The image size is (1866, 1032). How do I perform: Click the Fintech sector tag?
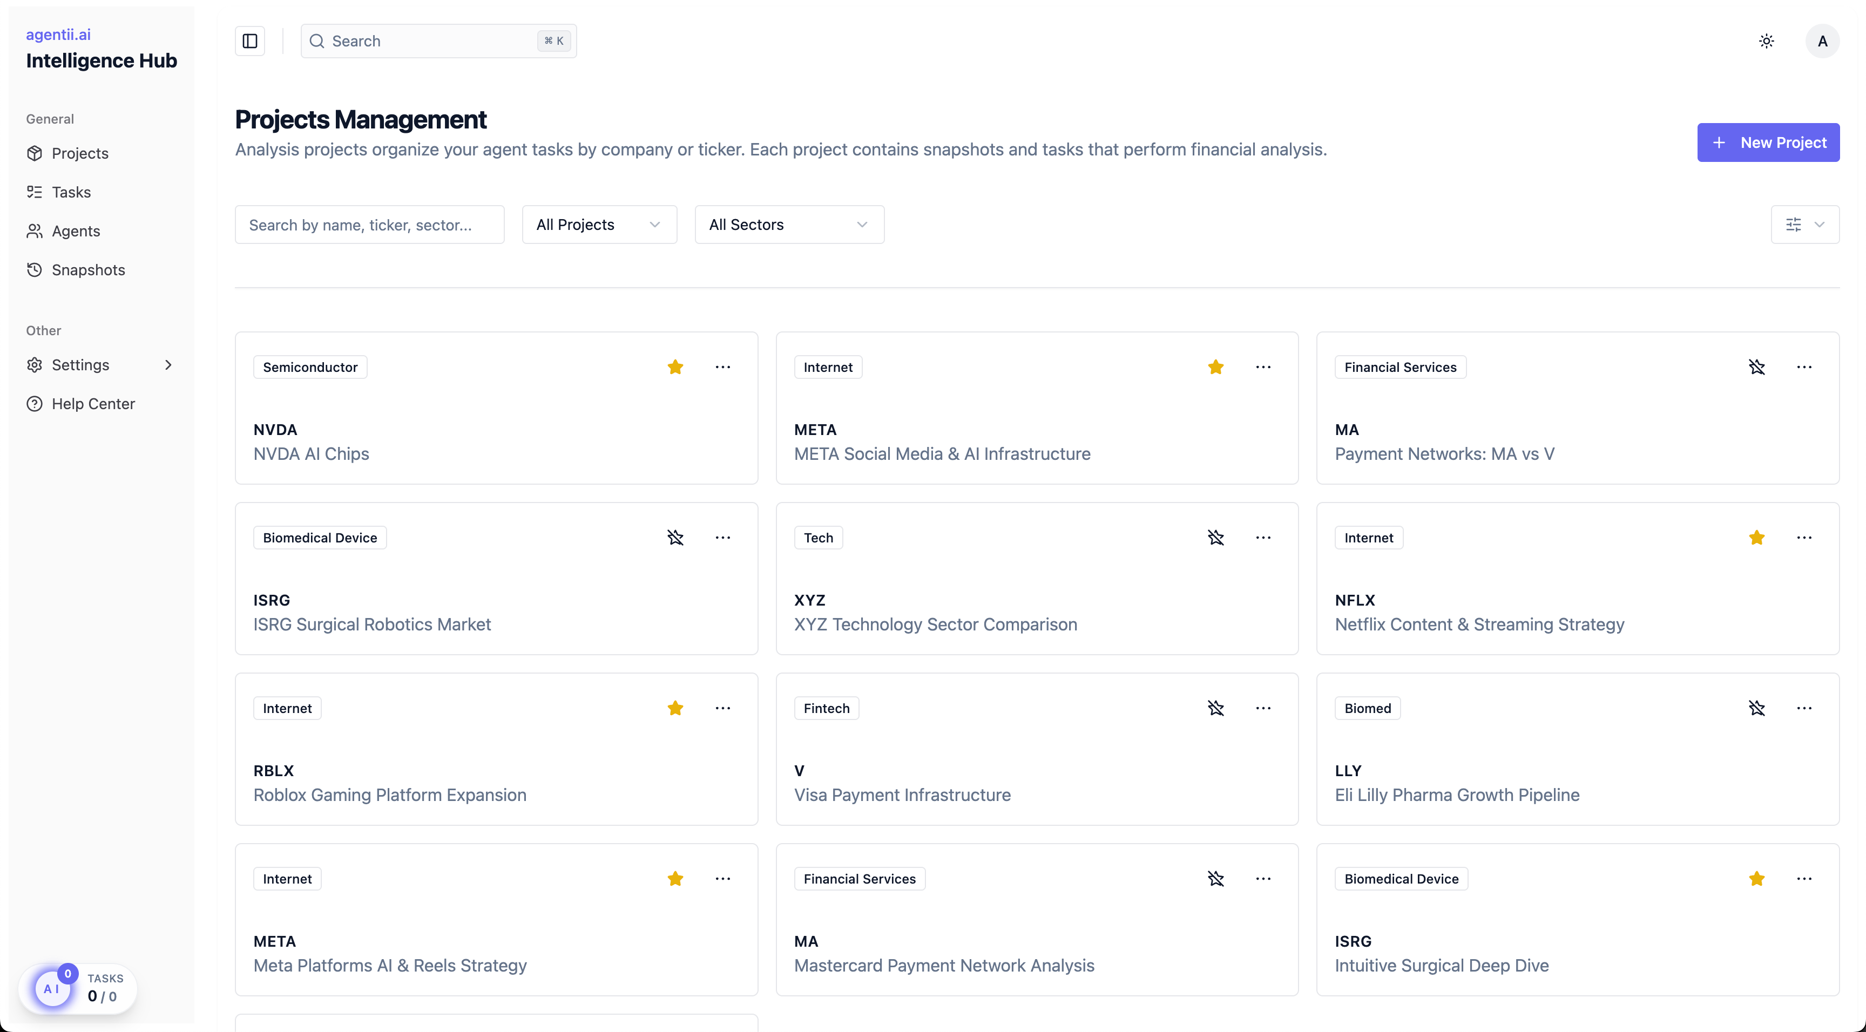827,708
